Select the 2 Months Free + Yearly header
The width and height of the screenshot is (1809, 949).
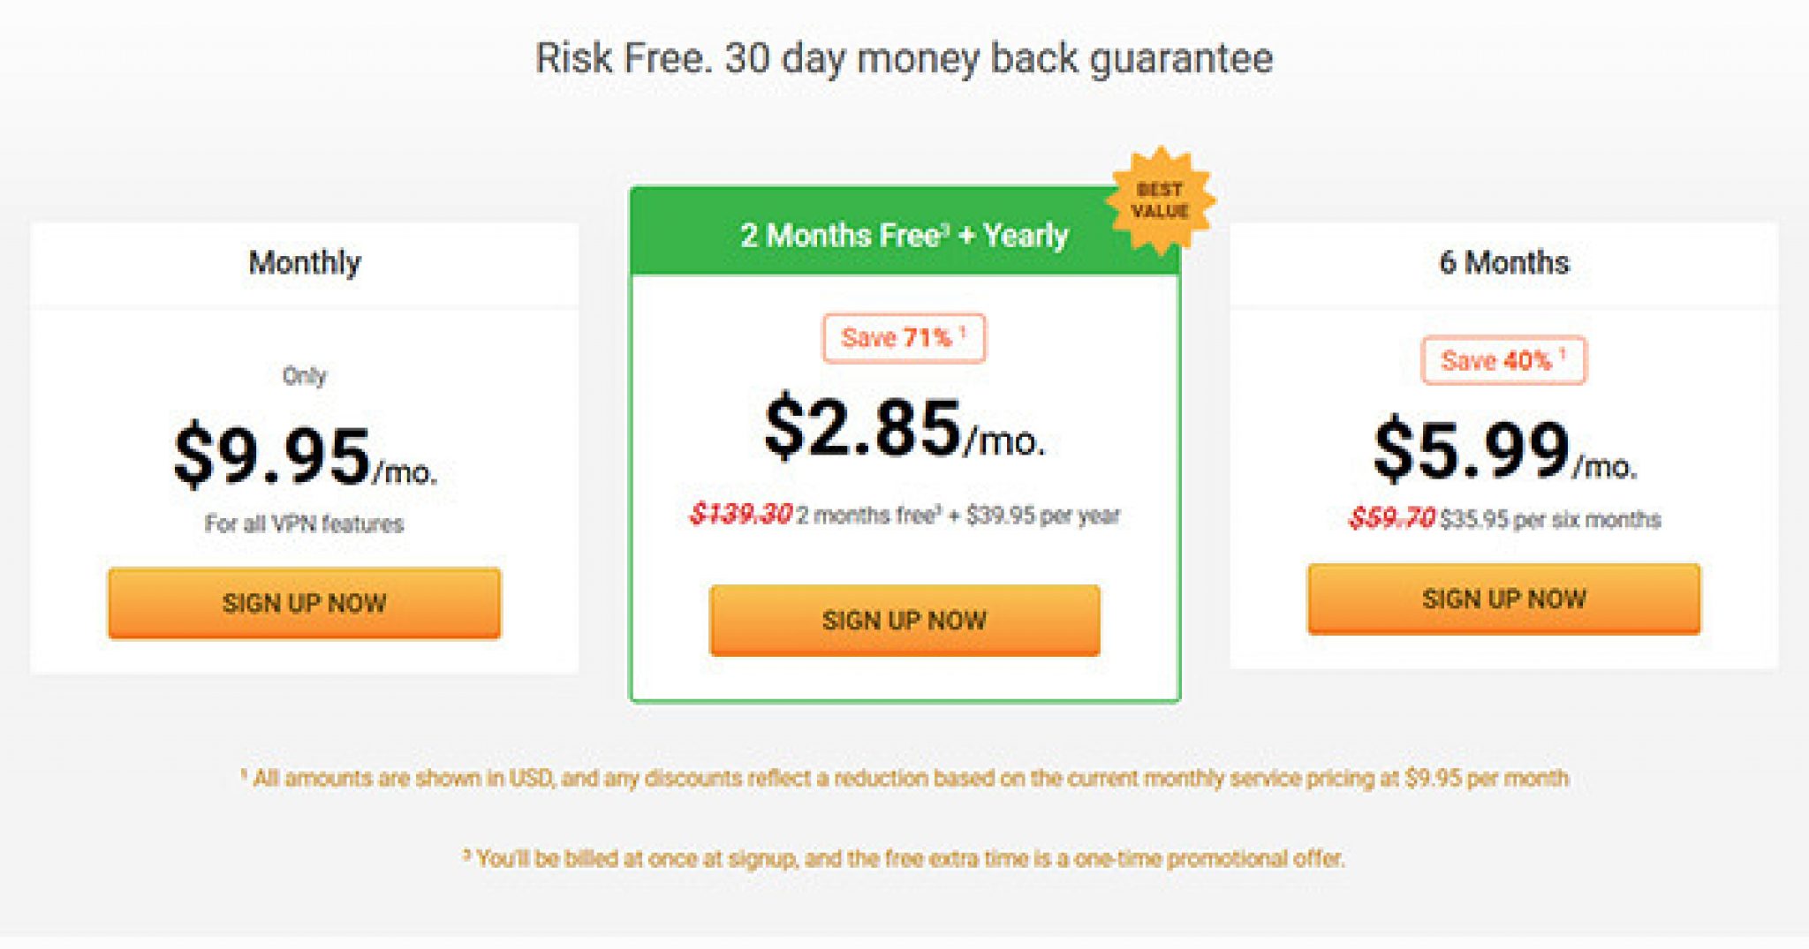(x=904, y=235)
